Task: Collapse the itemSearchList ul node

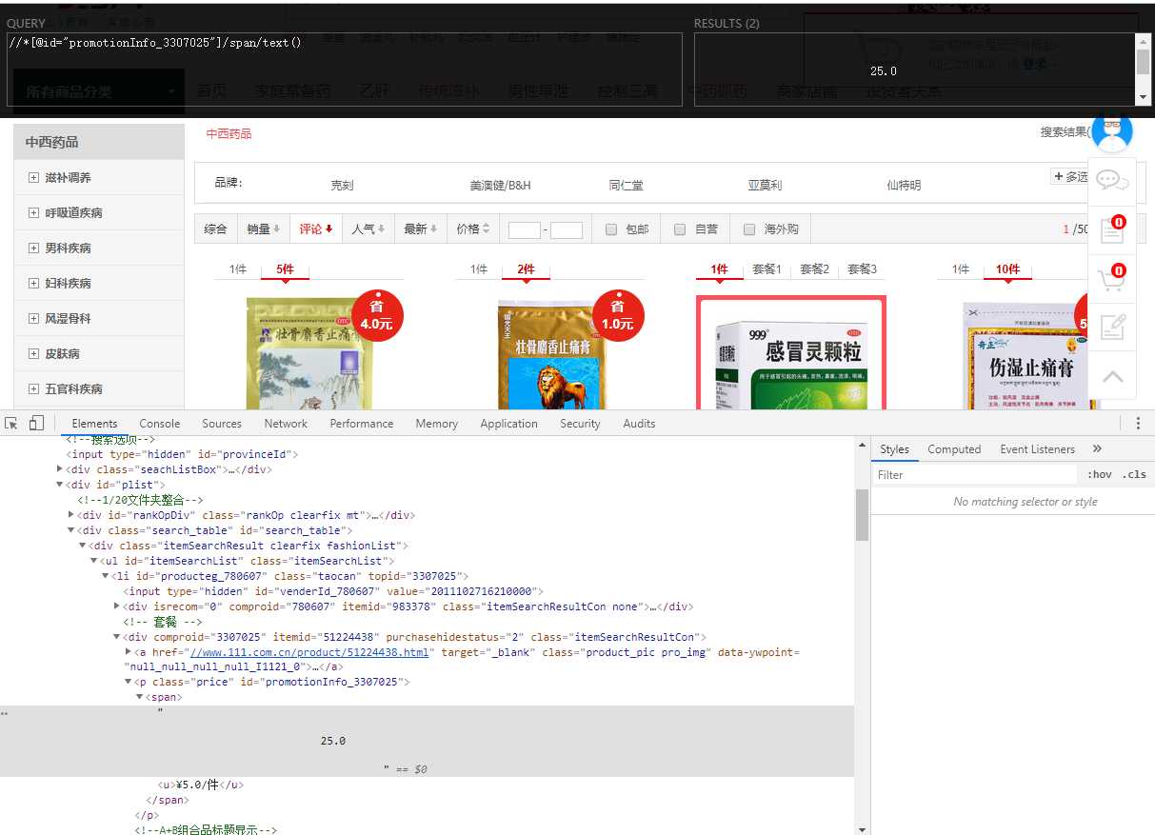Action: [x=93, y=561]
